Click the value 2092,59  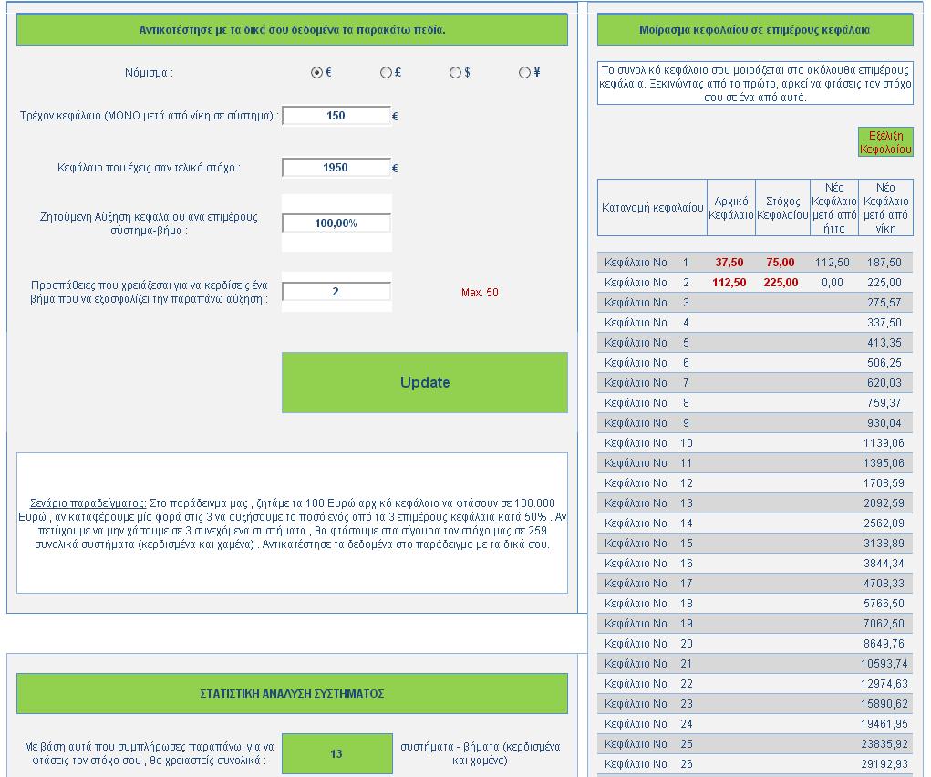pos(884,503)
